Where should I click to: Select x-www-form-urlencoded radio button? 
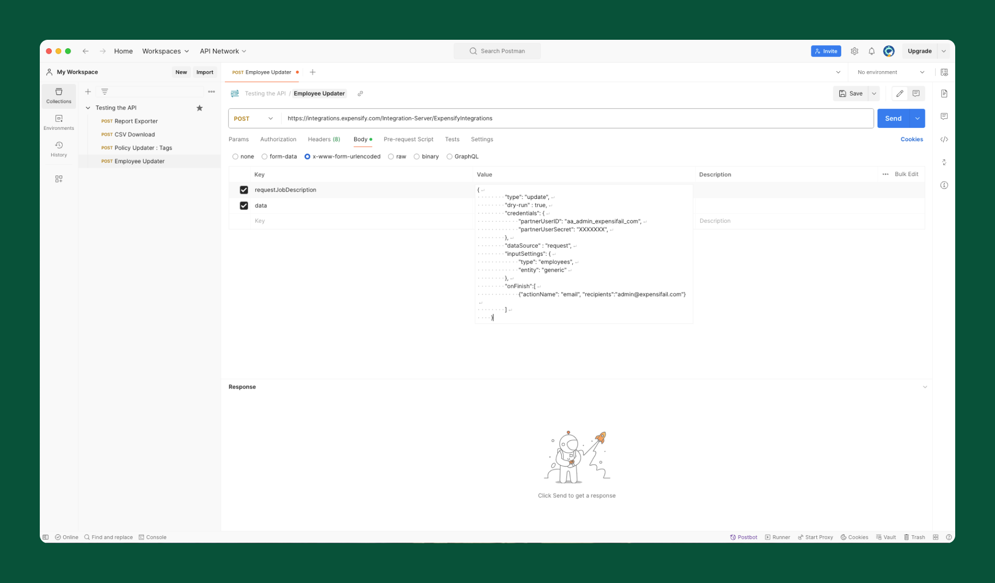308,156
